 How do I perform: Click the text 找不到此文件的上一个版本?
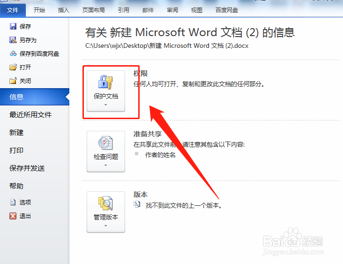click(184, 205)
